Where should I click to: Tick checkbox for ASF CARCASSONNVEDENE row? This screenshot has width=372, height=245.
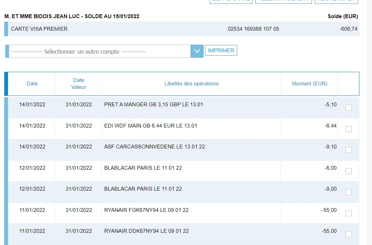[x=349, y=150]
